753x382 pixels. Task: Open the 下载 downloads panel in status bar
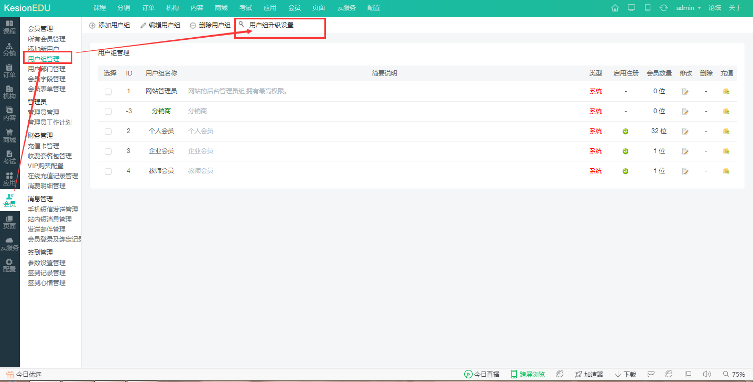click(x=625, y=374)
